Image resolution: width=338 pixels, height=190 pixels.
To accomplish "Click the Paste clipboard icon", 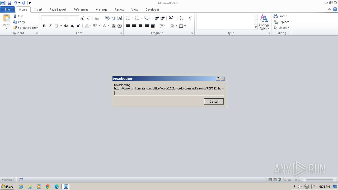I will 6,18.
